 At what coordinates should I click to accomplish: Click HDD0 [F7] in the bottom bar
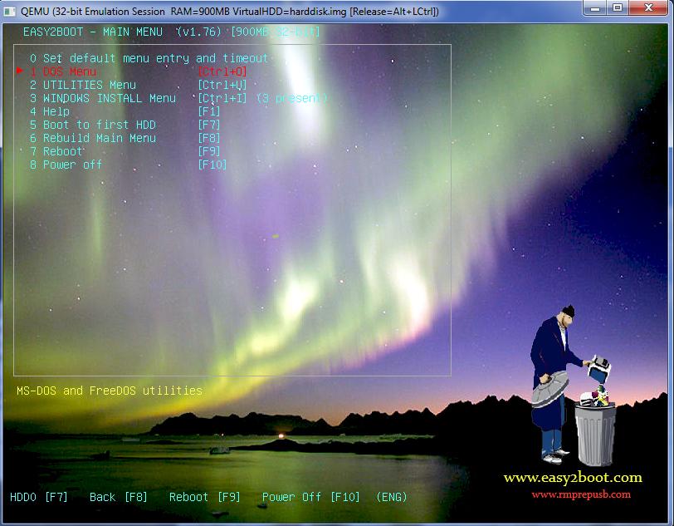[x=39, y=497]
